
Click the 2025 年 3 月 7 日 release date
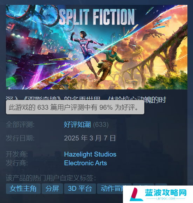tap(90, 138)
